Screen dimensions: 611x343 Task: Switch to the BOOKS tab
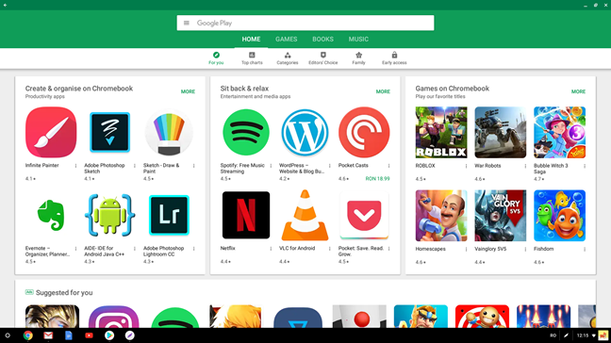(x=322, y=40)
